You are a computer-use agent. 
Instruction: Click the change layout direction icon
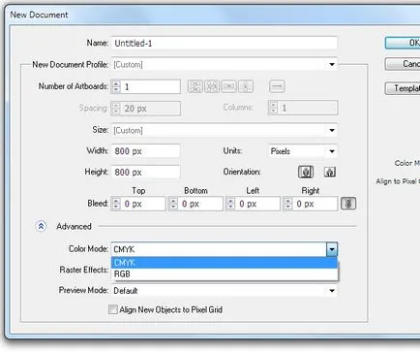[277, 86]
